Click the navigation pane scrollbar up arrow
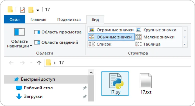Screen dimensions: 195x106 pyautogui.click(x=91, y=72)
